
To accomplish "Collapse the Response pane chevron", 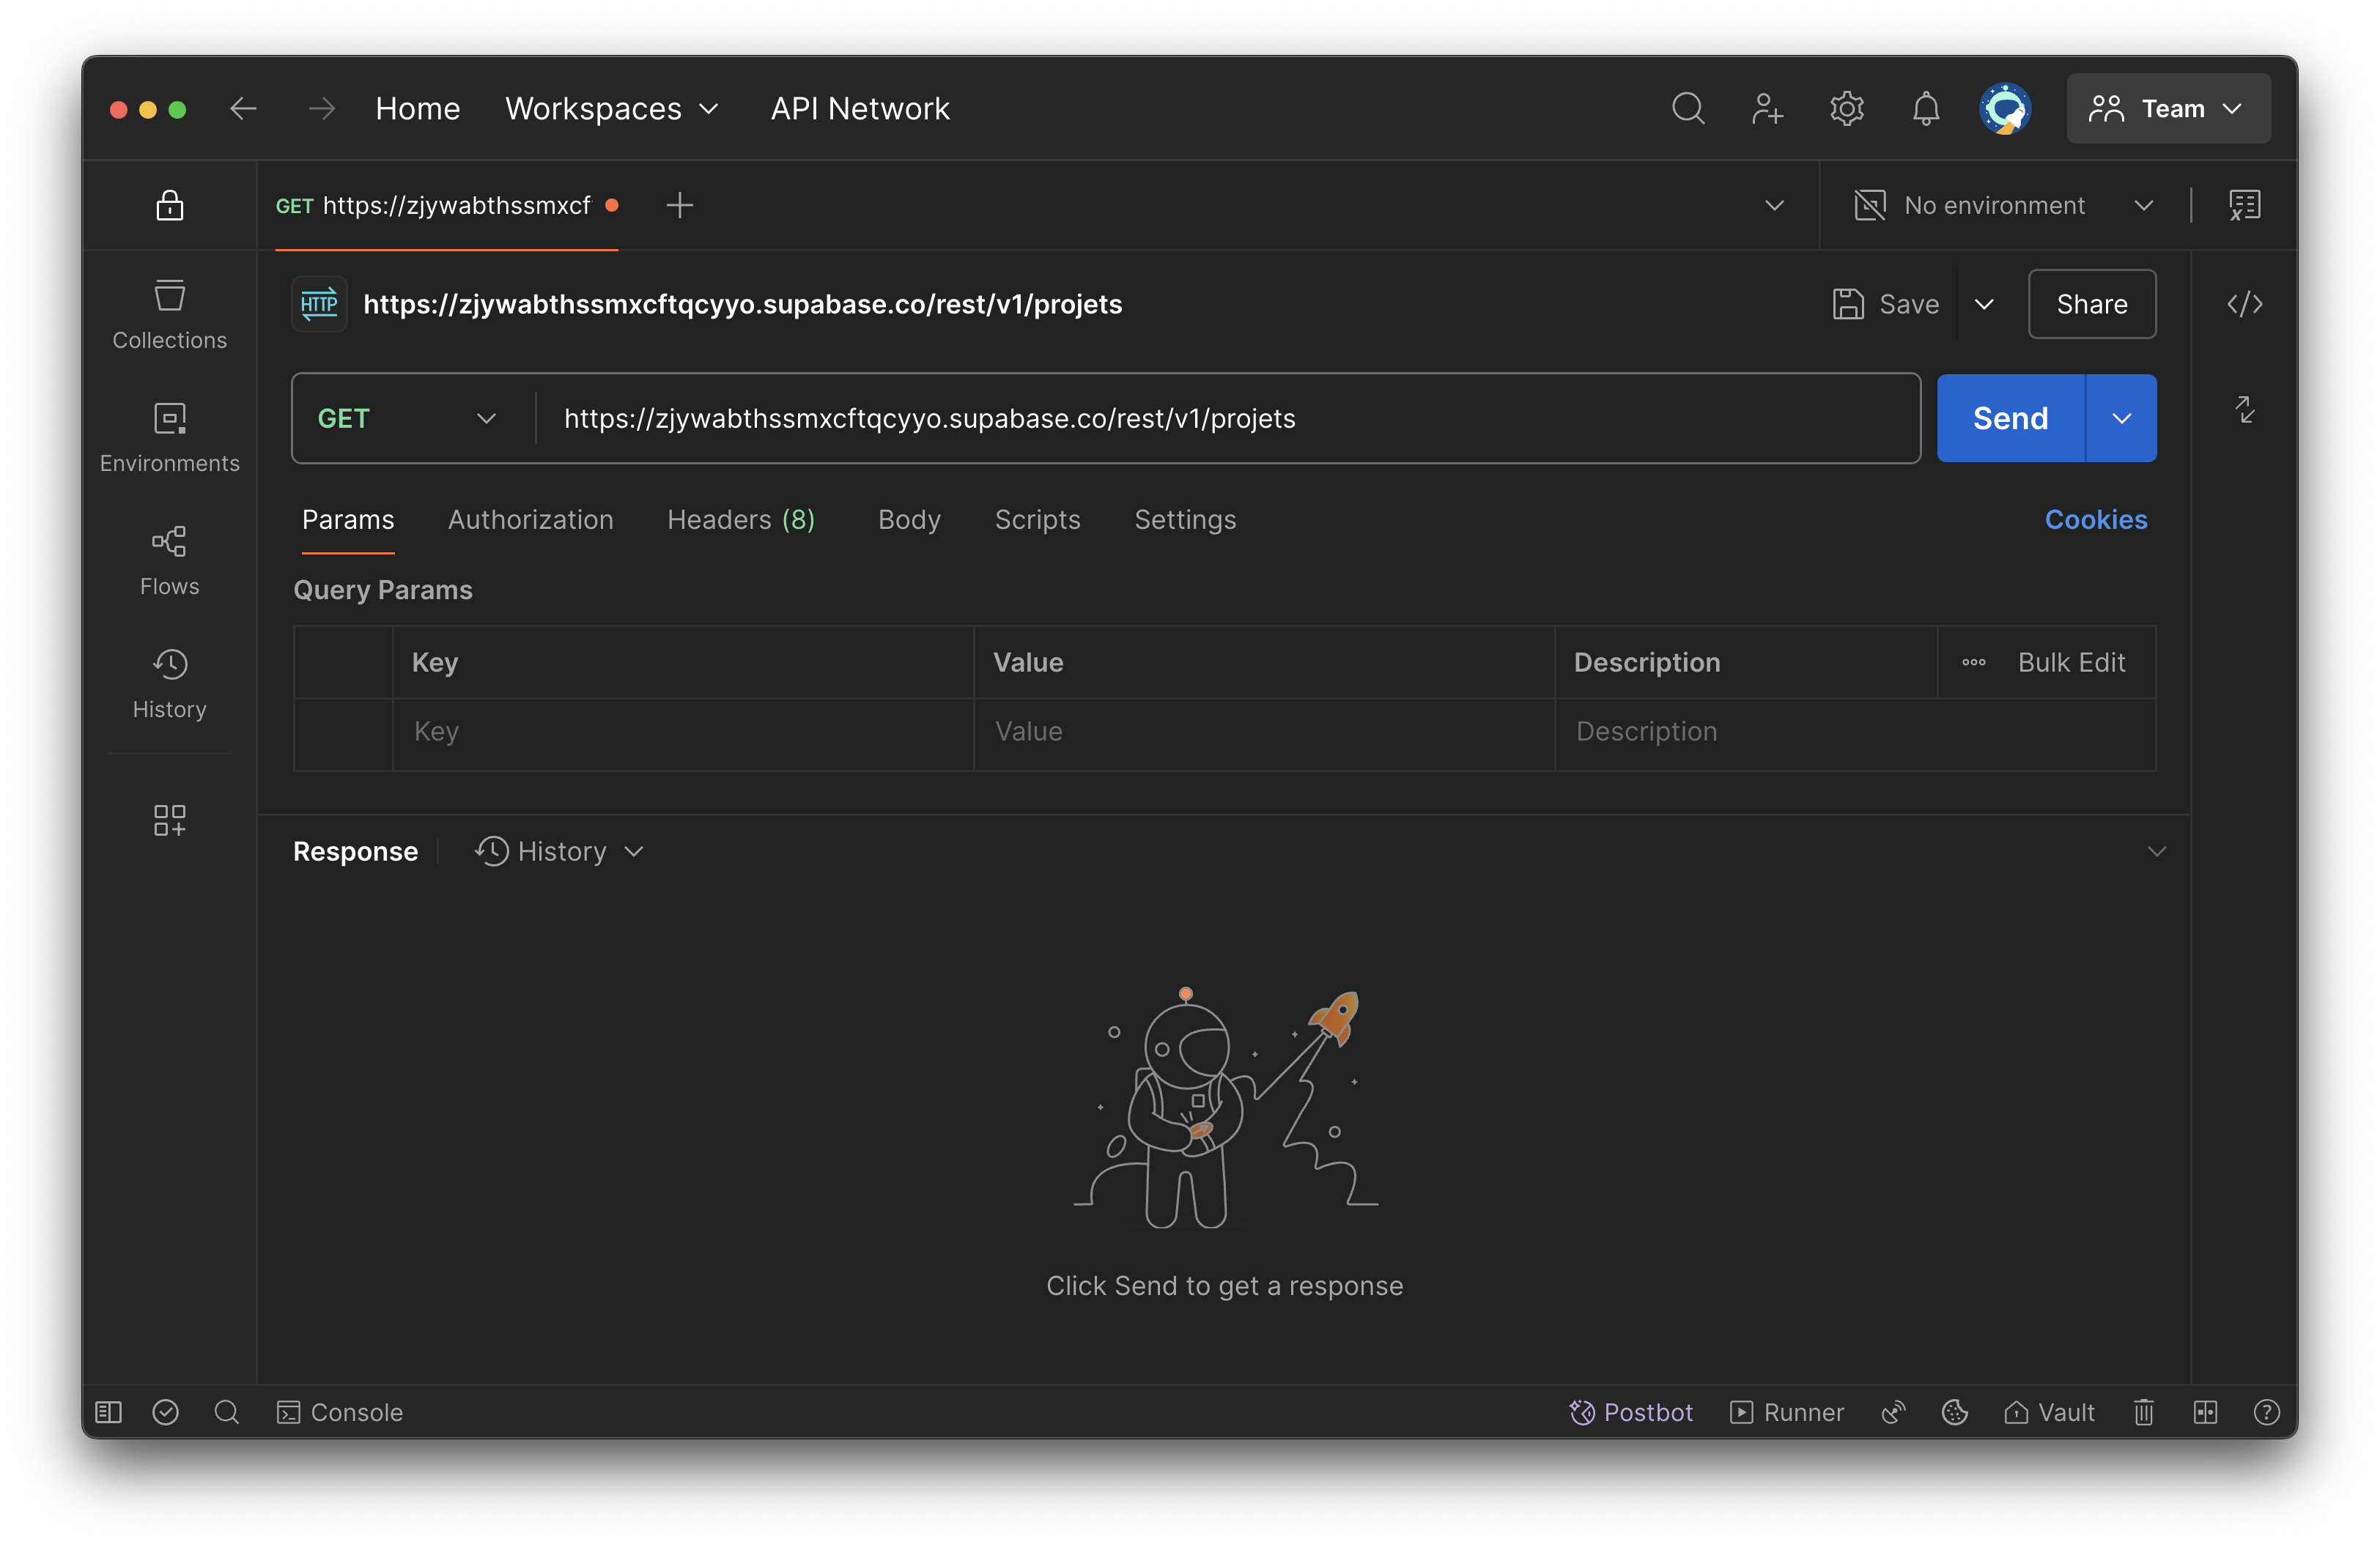I will pyautogui.click(x=2156, y=851).
